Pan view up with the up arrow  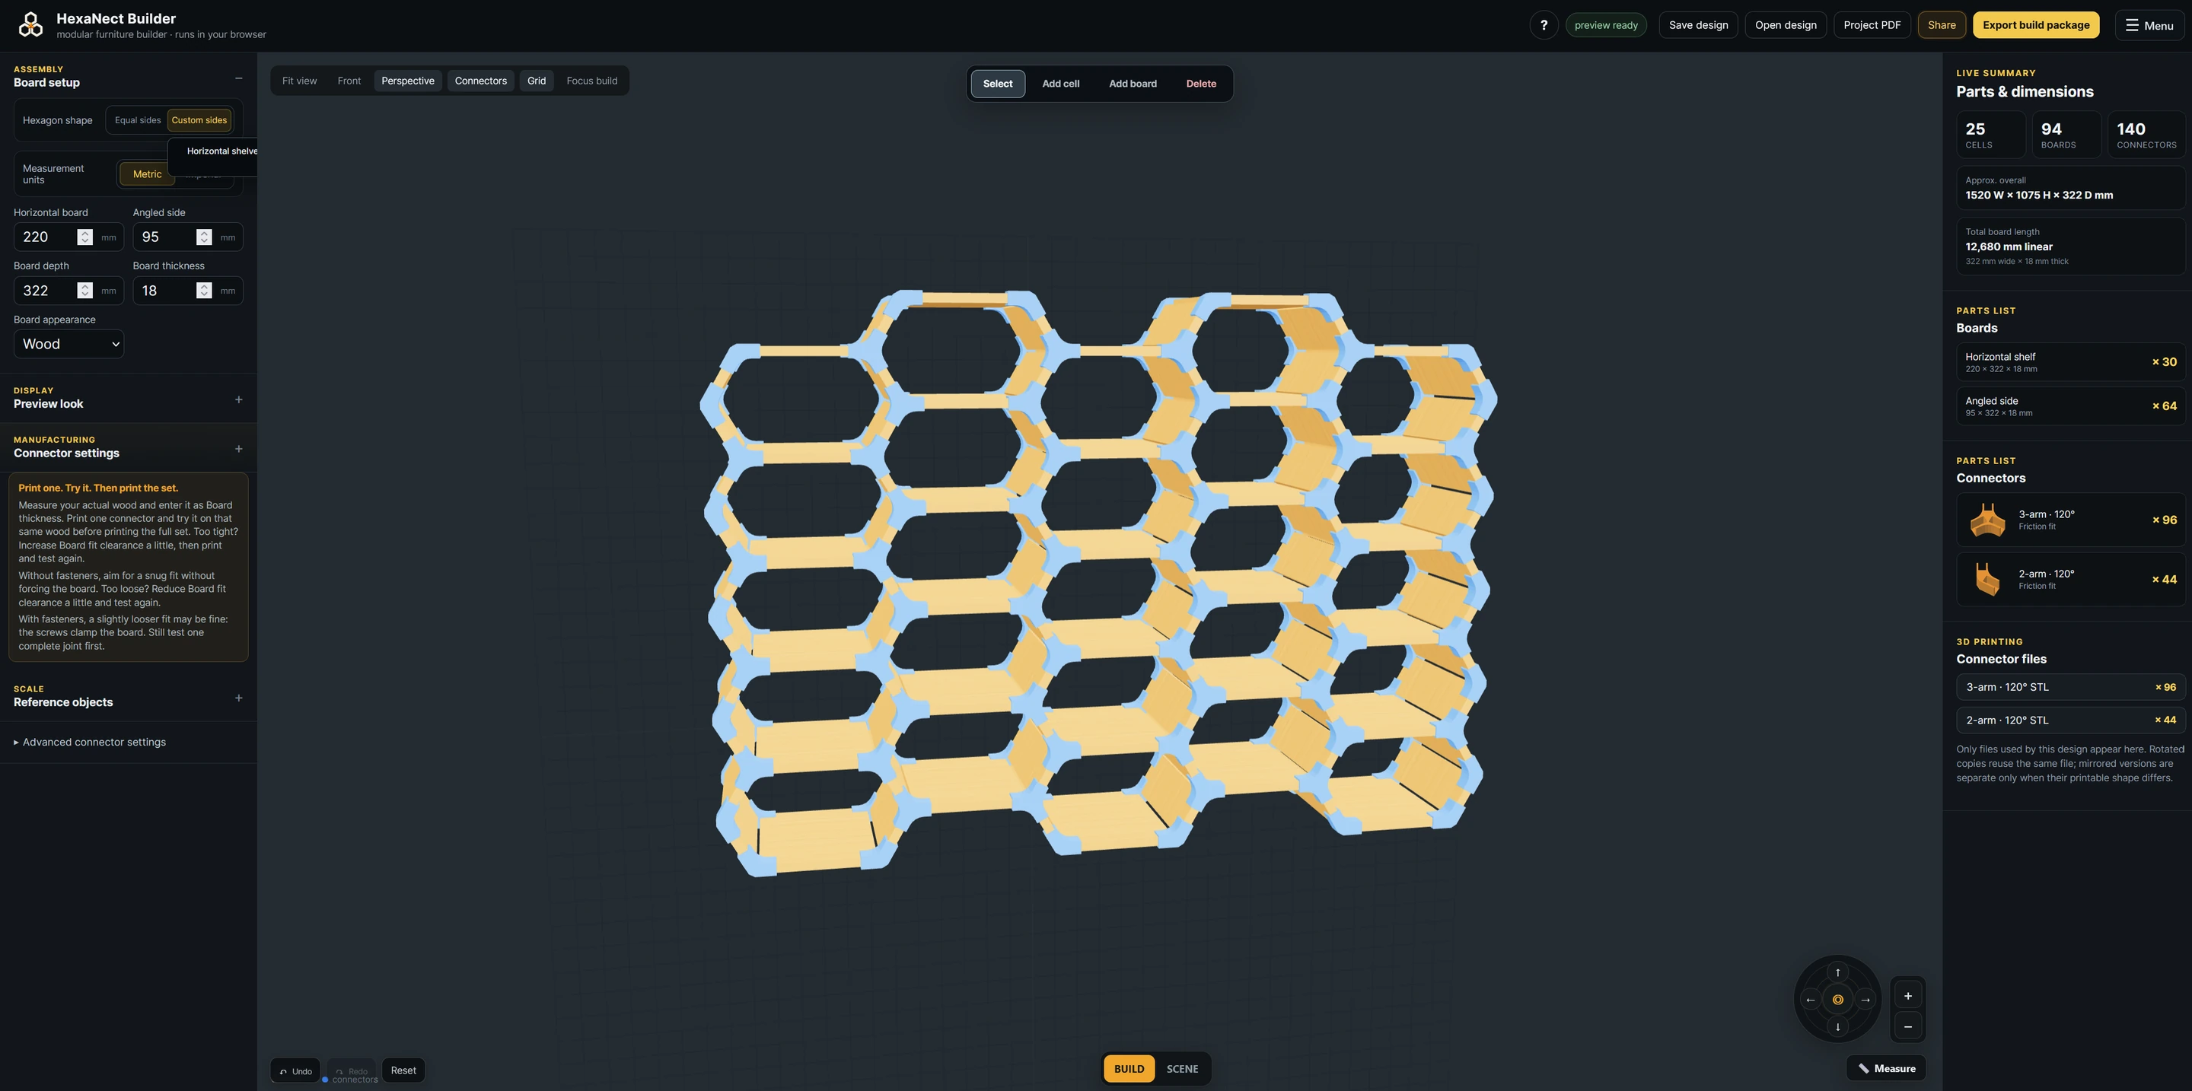coord(1837,972)
